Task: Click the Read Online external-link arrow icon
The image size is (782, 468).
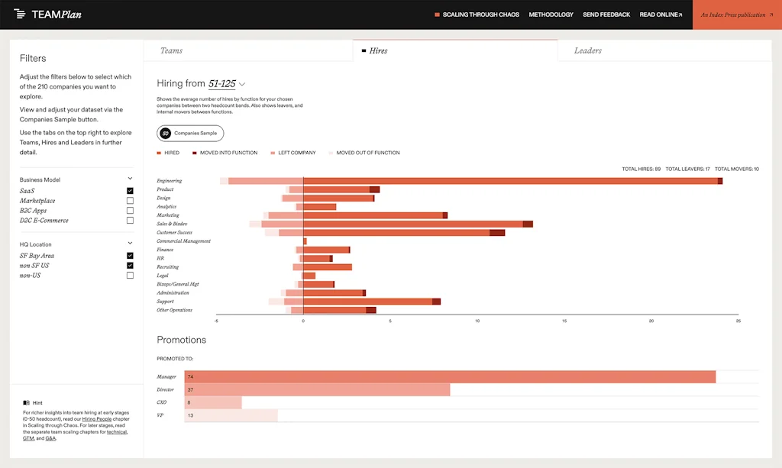Action: point(680,14)
